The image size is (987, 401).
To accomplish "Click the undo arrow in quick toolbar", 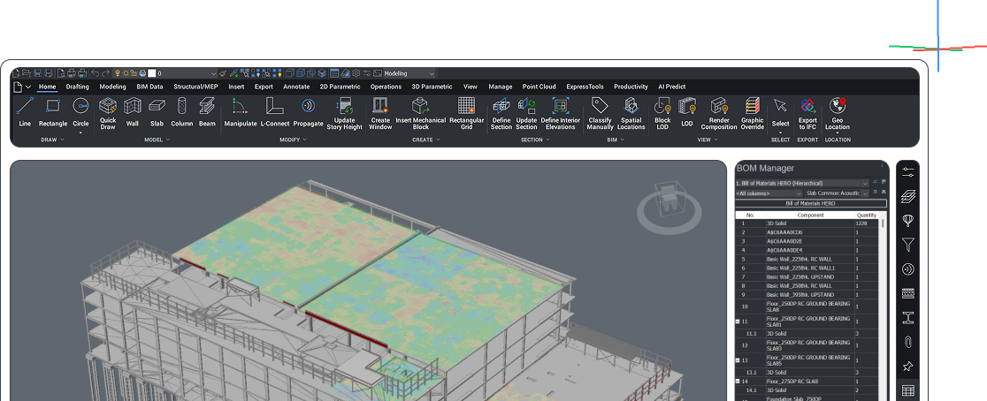I will pos(95,73).
